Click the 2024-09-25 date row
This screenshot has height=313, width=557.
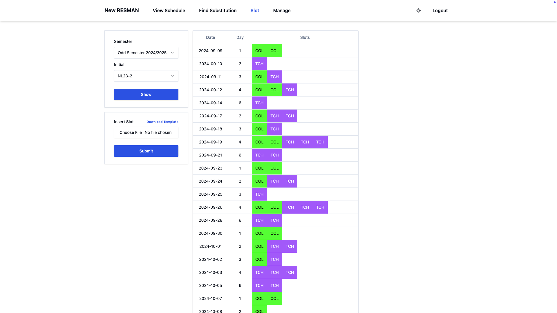(x=210, y=194)
